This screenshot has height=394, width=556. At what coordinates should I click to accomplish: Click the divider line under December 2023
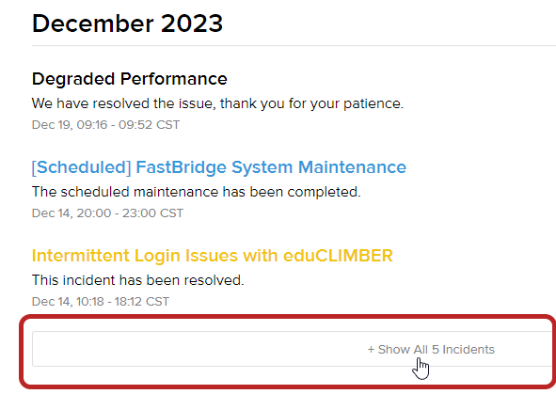(294, 45)
